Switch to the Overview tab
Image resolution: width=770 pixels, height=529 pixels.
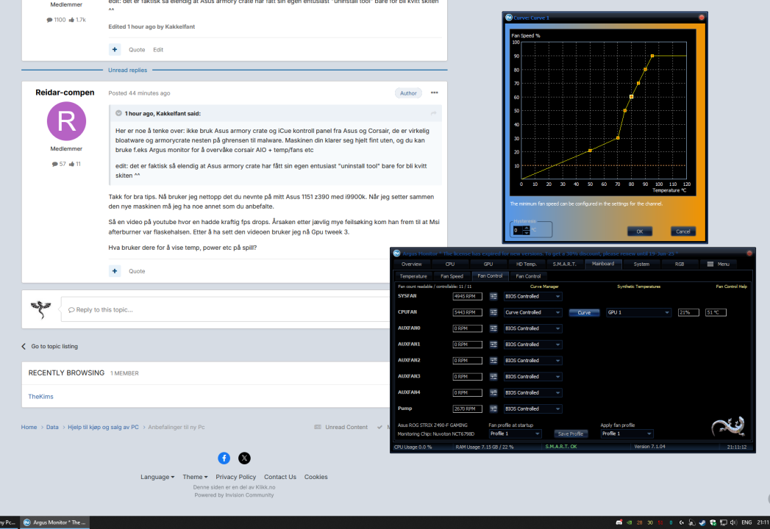tap(412, 264)
